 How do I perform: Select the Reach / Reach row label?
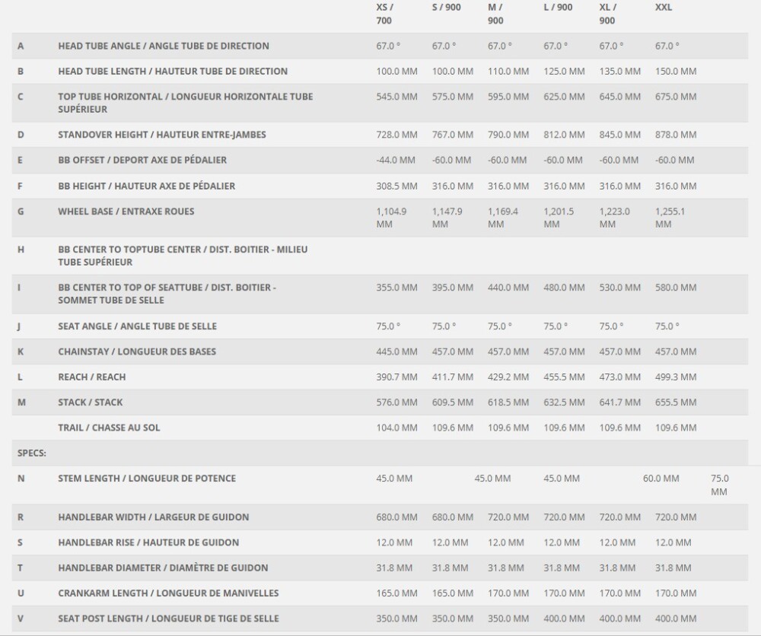coord(92,377)
